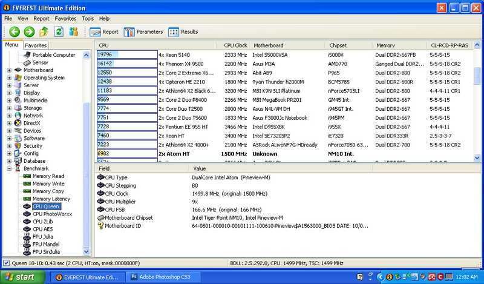Click the 4x Phenom X4 9500 row
The height and width of the screenshot is (284, 484).
click(x=284, y=64)
